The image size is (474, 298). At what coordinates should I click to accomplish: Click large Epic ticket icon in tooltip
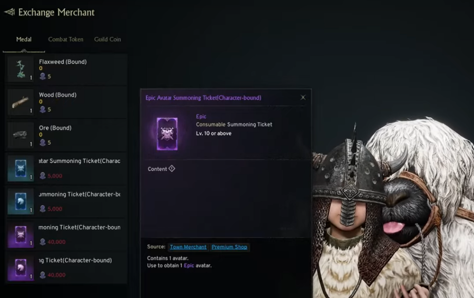point(167,134)
